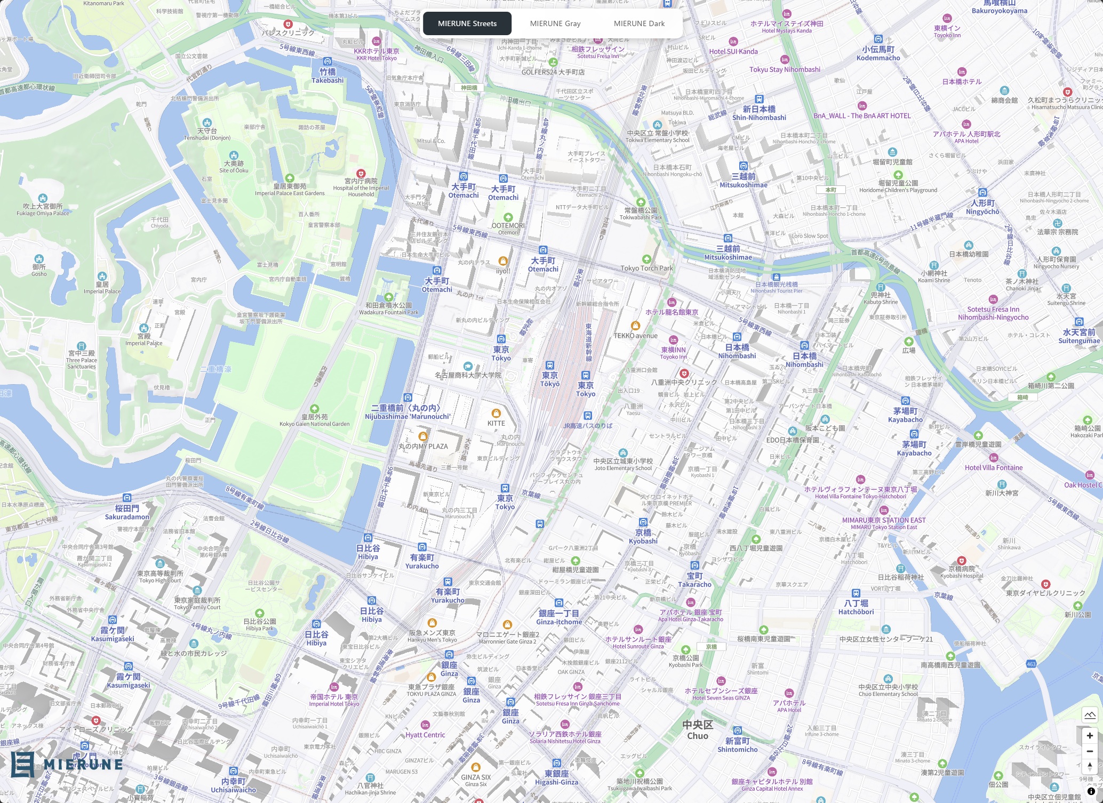Click the 'Tokyu Stay Nihombashi' label
The height and width of the screenshot is (803, 1103).
[x=785, y=69]
